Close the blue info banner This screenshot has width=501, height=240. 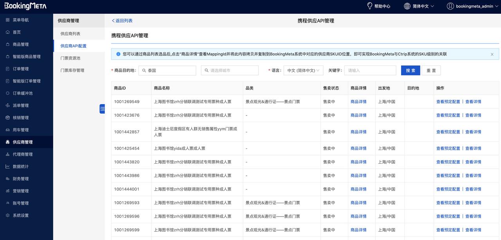tap(492, 54)
